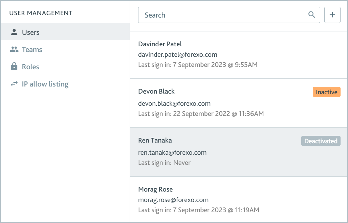Click the Deactivated badge on Ren Tanaka
The image size is (348, 223).
coord(321,141)
